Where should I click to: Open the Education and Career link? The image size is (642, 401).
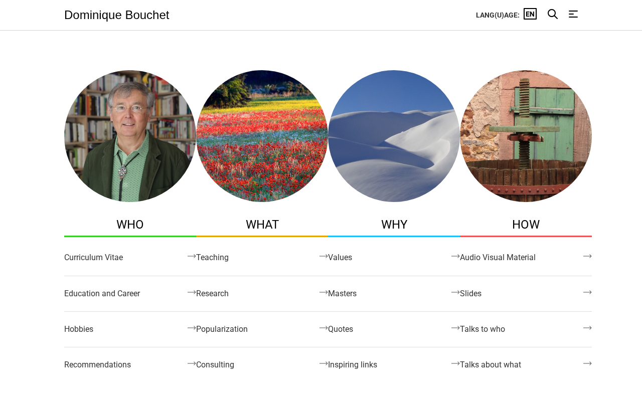(x=102, y=294)
